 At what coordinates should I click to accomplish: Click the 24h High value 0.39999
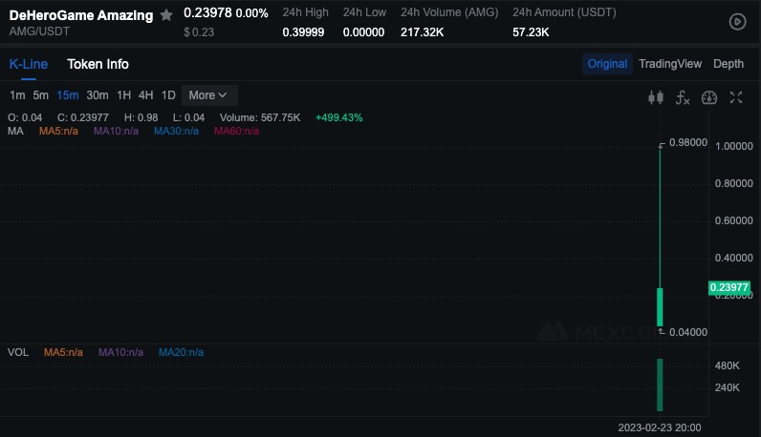[303, 32]
